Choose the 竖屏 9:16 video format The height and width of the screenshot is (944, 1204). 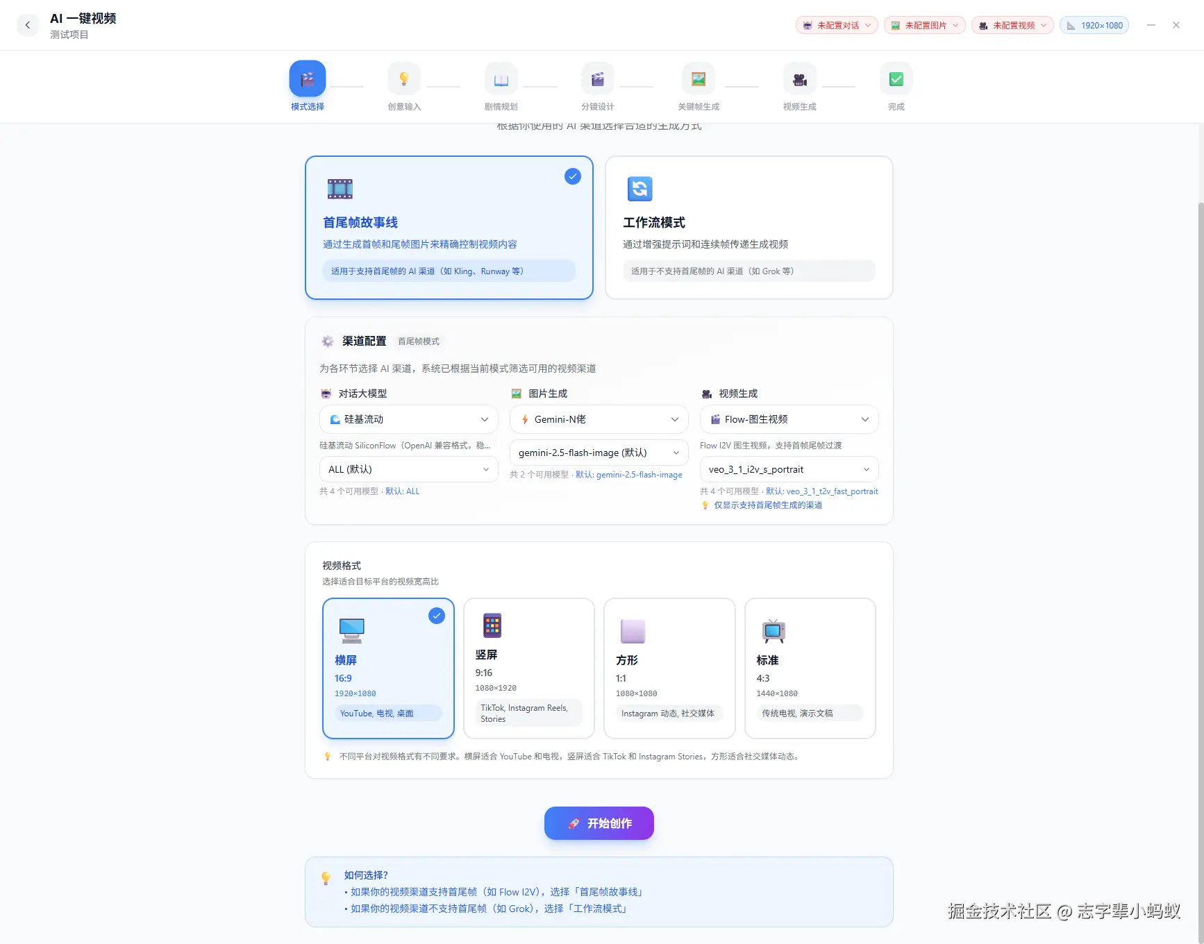529,668
